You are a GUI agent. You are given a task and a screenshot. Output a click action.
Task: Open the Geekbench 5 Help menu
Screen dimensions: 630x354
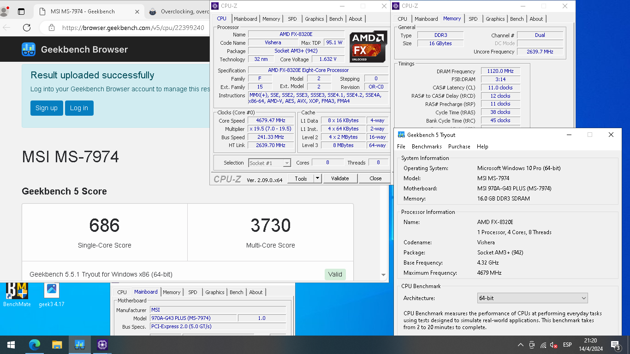coord(482,147)
